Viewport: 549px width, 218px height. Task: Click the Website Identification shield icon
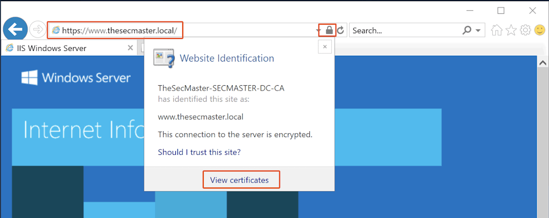[164, 58]
